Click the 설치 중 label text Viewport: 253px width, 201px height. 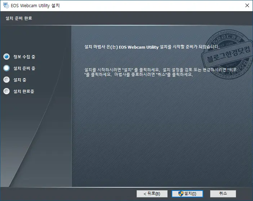coord(20,80)
